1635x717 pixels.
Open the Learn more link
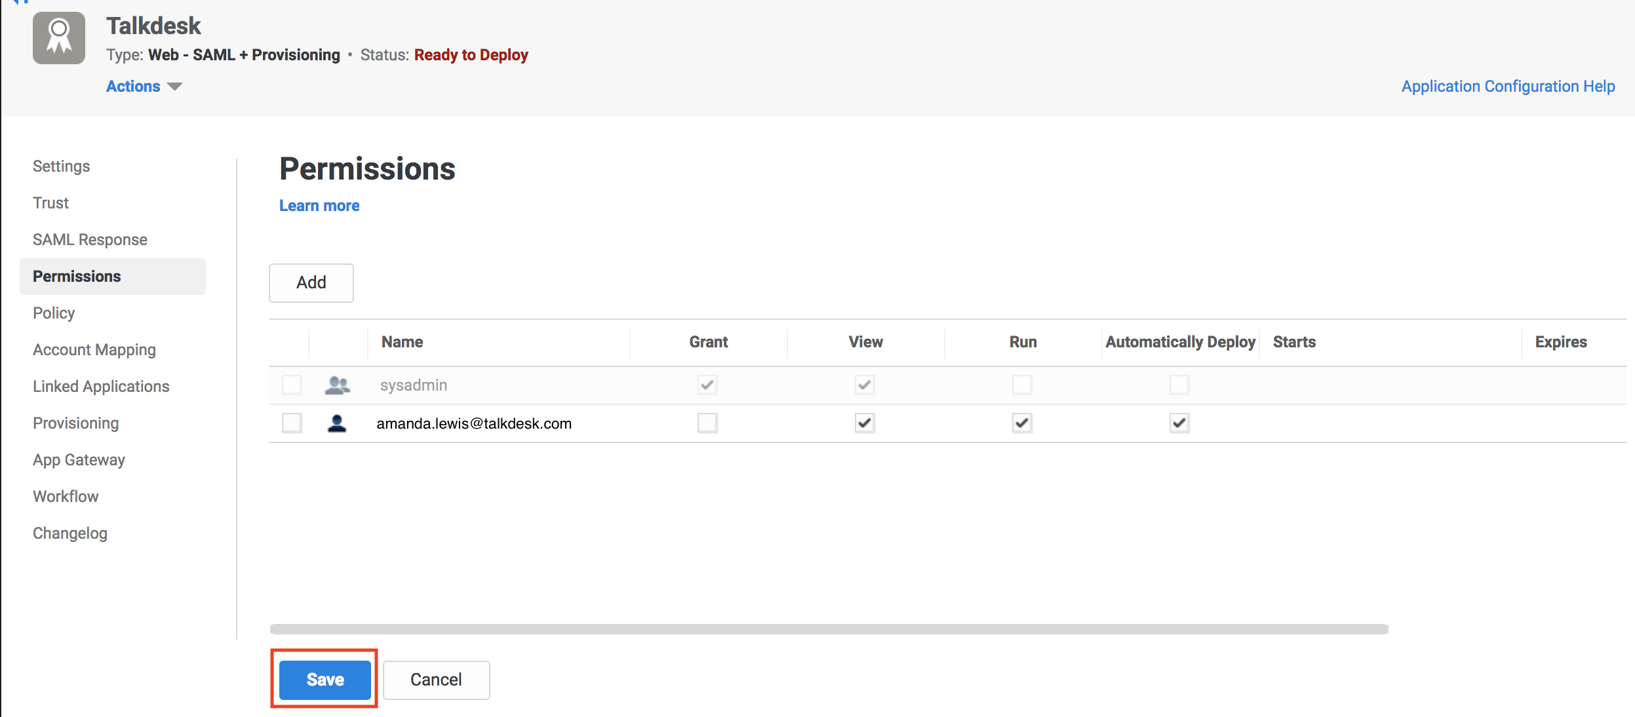[319, 206]
